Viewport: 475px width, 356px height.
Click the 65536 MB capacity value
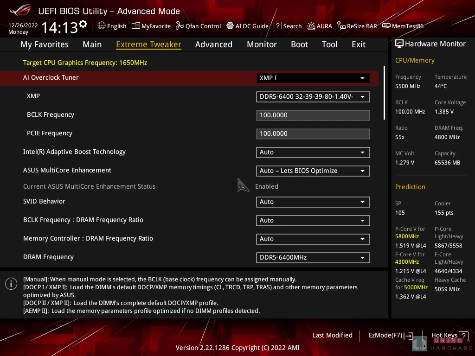tap(448, 163)
